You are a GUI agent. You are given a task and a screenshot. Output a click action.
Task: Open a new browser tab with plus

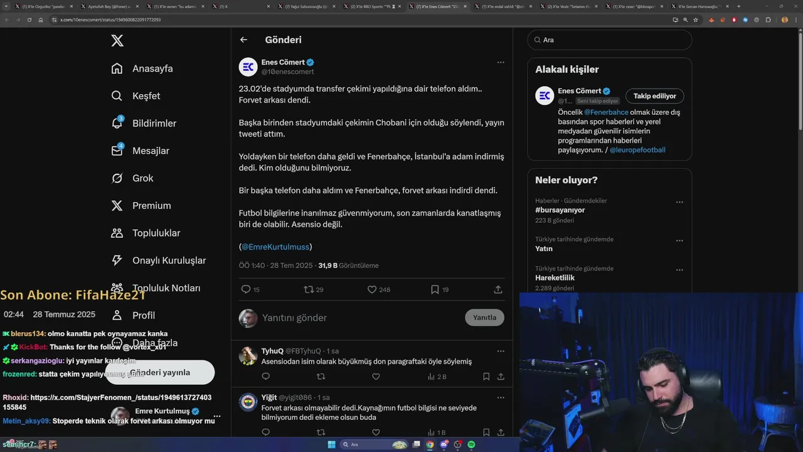pyautogui.click(x=738, y=6)
